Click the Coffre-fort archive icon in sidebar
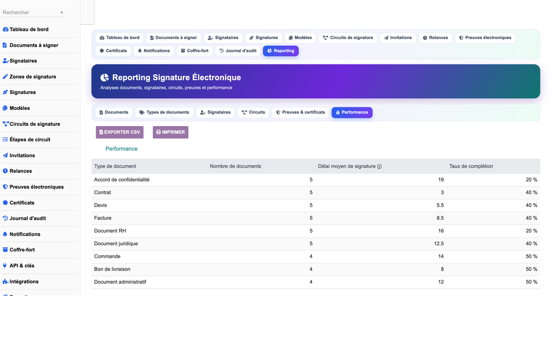Viewport: 552px width, 342px height. [x=6, y=250]
